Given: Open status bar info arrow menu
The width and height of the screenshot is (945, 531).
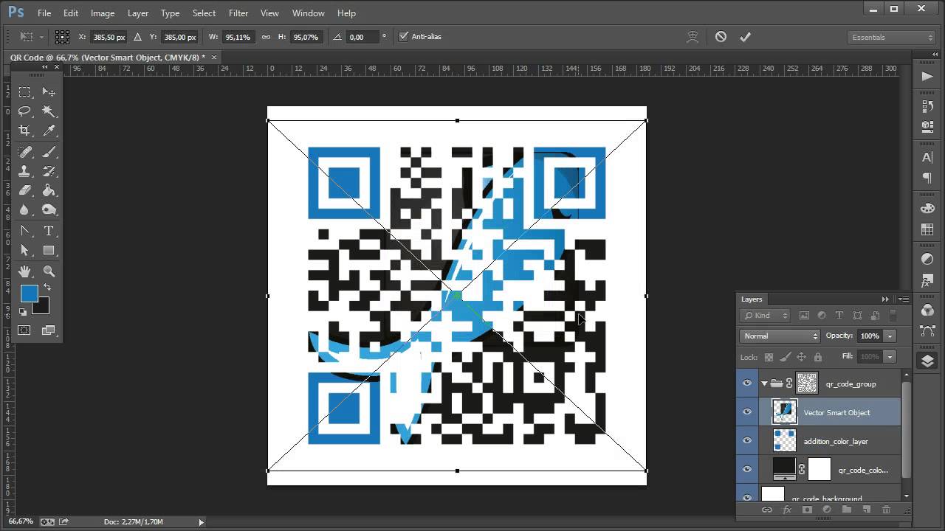Looking at the screenshot, I should 201,522.
